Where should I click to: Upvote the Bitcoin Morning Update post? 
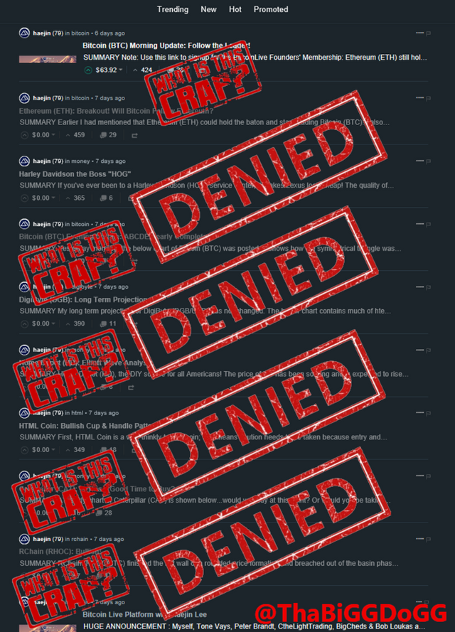click(88, 70)
